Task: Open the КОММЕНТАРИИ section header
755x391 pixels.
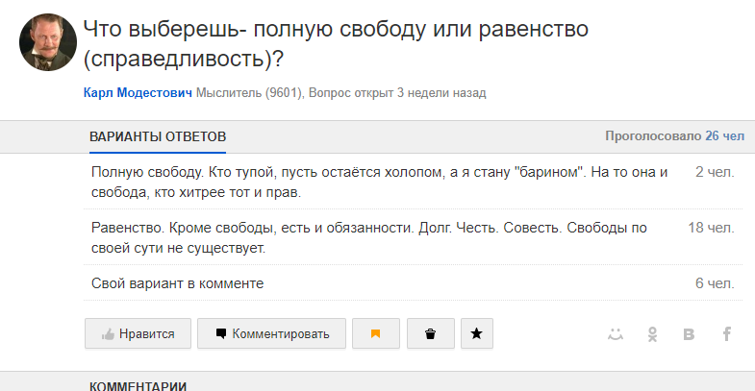Action: coord(138,386)
